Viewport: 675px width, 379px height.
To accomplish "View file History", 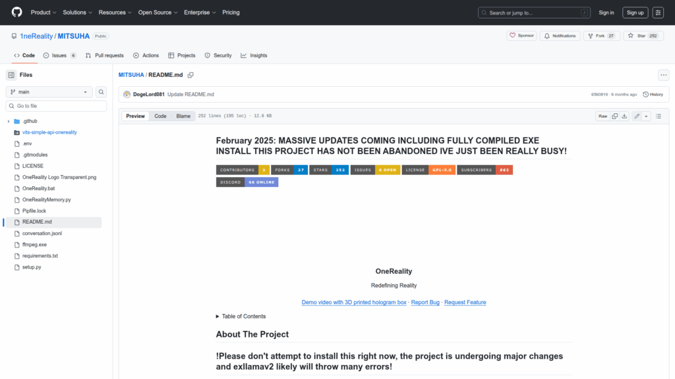I will tap(653, 95).
